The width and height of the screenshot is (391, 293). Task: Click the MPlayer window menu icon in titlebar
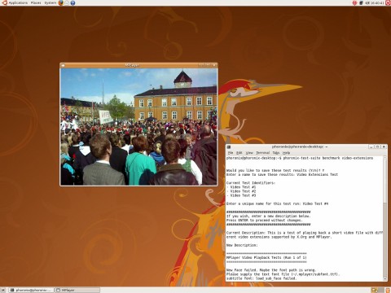[63, 65]
